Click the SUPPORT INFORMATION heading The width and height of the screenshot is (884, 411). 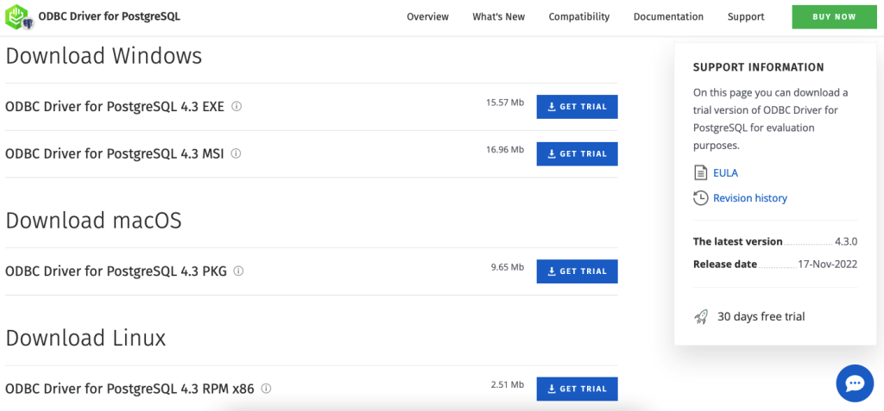pyautogui.click(x=758, y=67)
